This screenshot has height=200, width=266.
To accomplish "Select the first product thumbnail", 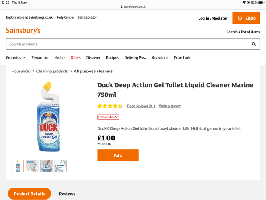I will click(x=18, y=166).
